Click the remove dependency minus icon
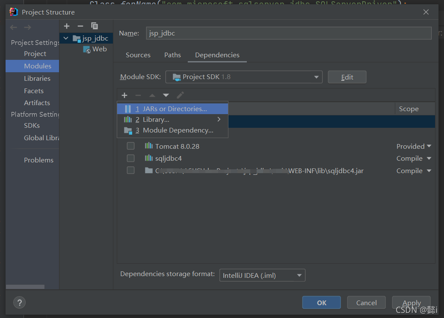The width and height of the screenshot is (444, 318). 138,95
